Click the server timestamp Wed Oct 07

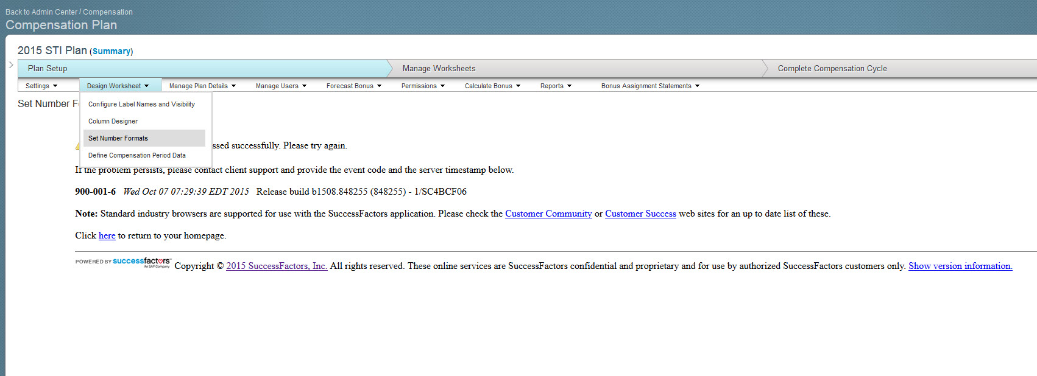186,192
